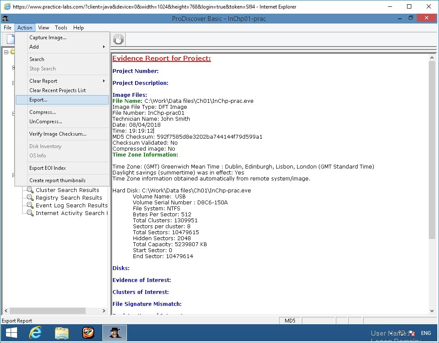
Task: Click ProDiscover detective icon in title bar
Action: click(x=5, y=18)
